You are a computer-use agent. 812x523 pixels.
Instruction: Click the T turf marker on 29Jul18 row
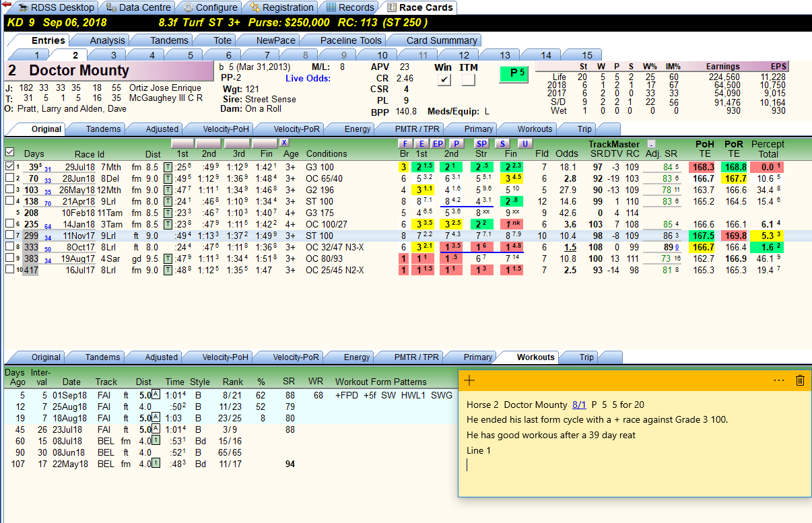[168, 167]
